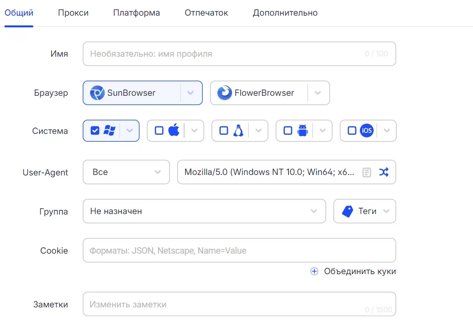This screenshot has width=473, height=324.
Task: Switch to the Дополнительно tab
Action: 285,13
